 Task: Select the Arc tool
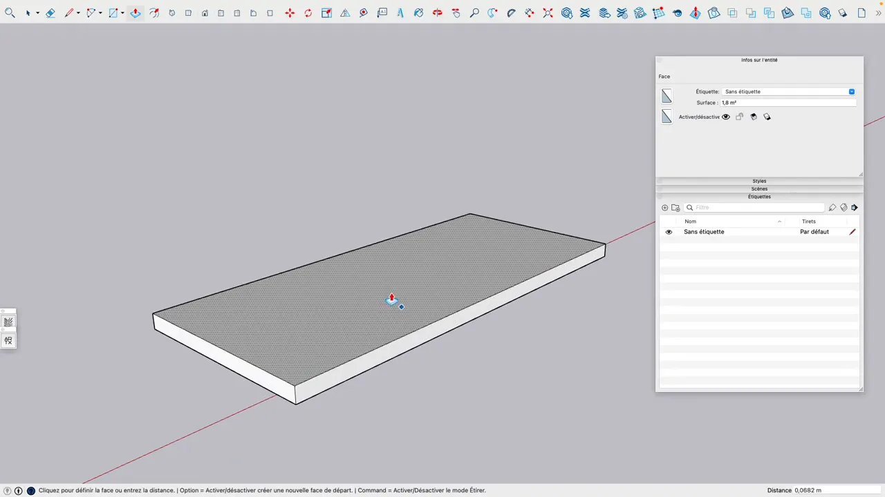[x=91, y=12]
